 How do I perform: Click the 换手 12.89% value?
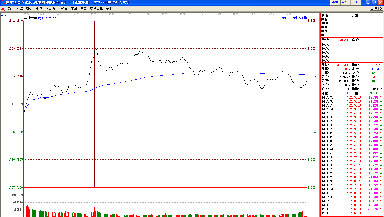click(x=346, y=85)
